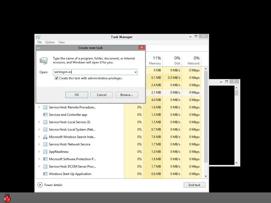Click Service Host: Local System gear icon

[x=45, y=130]
